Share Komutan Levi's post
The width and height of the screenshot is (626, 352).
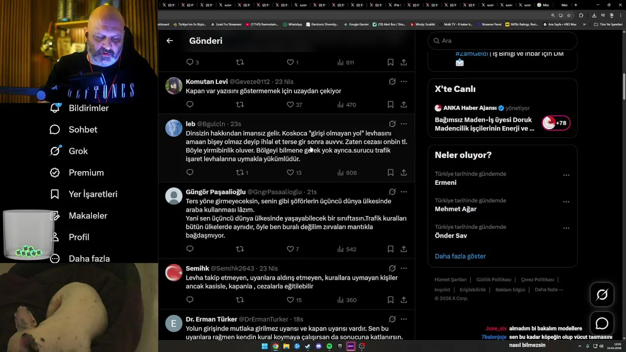point(403,104)
